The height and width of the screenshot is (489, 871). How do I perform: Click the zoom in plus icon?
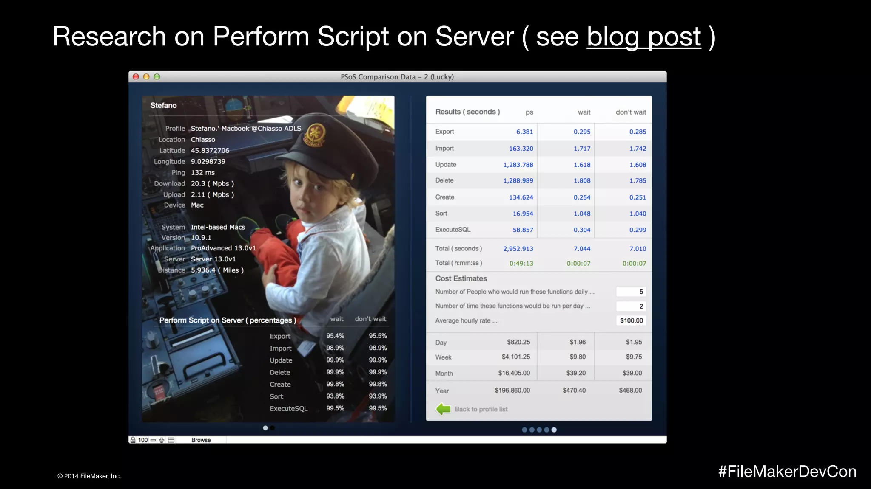pyautogui.click(x=162, y=440)
